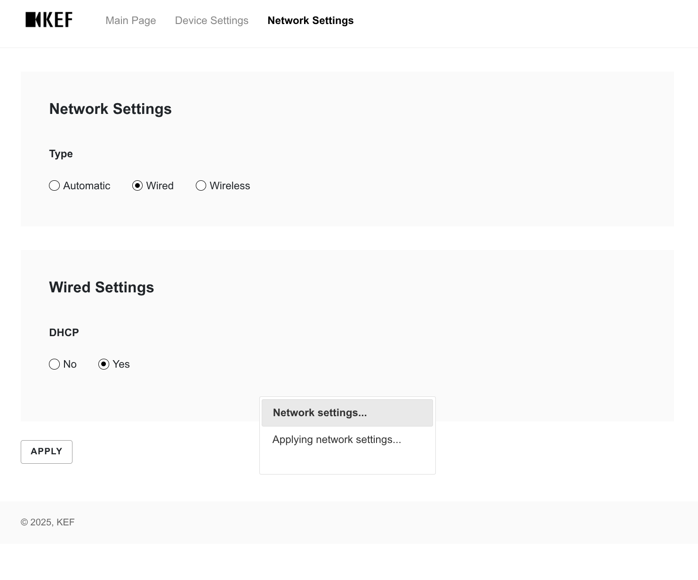Choose the Wired radio circle
The image size is (698, 580).
pyautogui.click(x=137, y=185)
